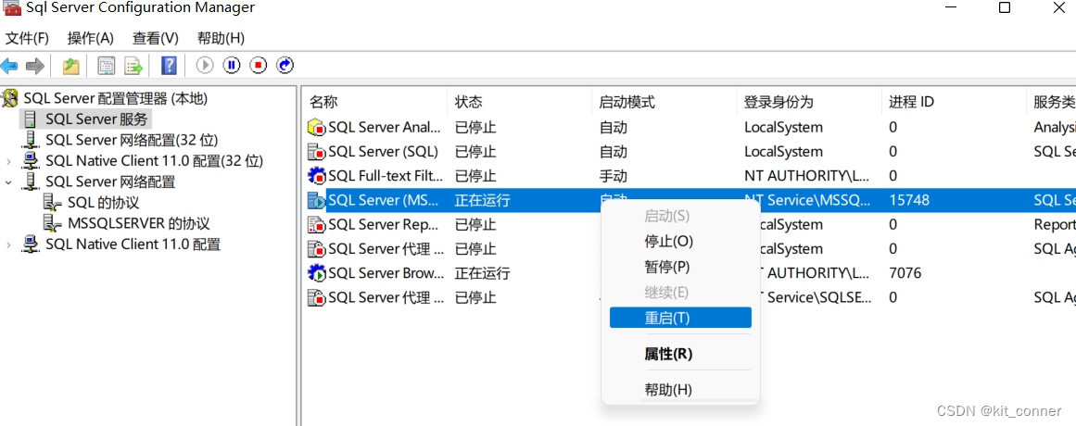This screenshot has height=426, width=1076.
Task: Click the process ID 7076 cell
Action: 905,273
